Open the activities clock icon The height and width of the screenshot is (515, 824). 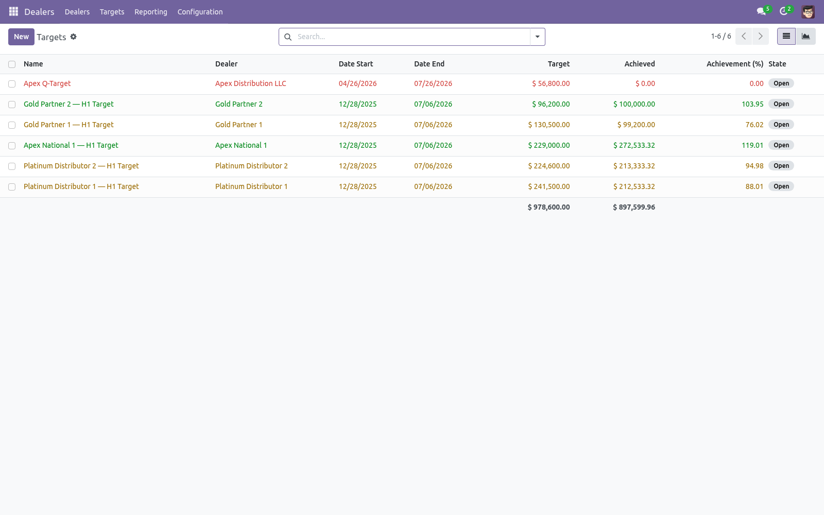pyautogui.click(x=784, y=11)
